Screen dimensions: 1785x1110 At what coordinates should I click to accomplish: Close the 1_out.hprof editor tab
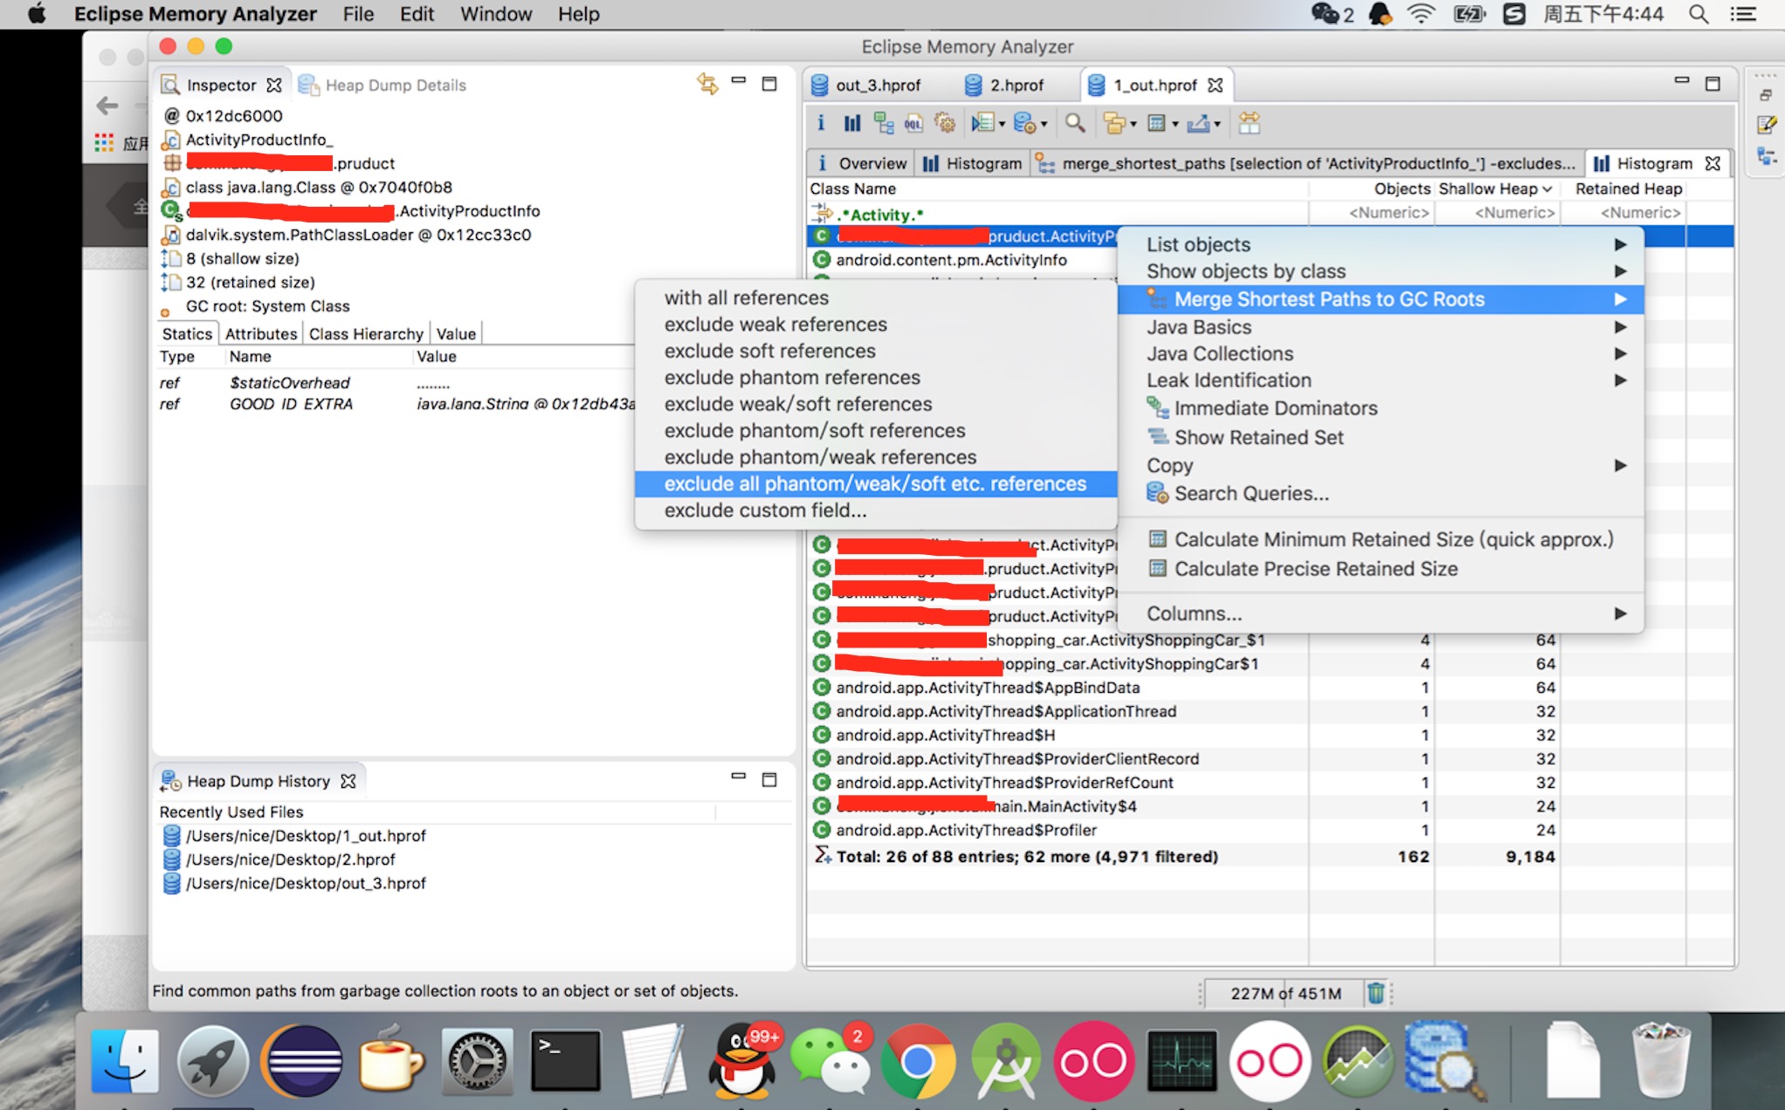click(x=1215, y=85)
